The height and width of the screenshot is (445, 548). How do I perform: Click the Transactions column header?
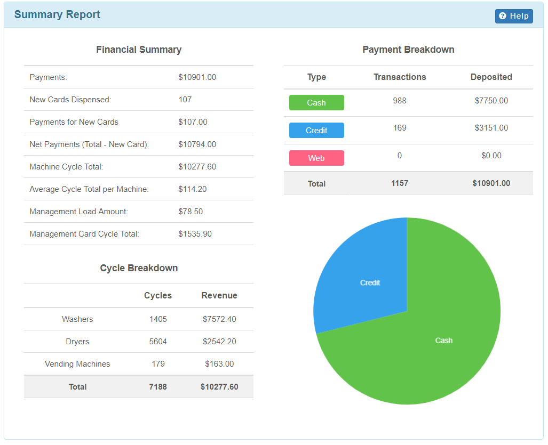click(400, 77)
